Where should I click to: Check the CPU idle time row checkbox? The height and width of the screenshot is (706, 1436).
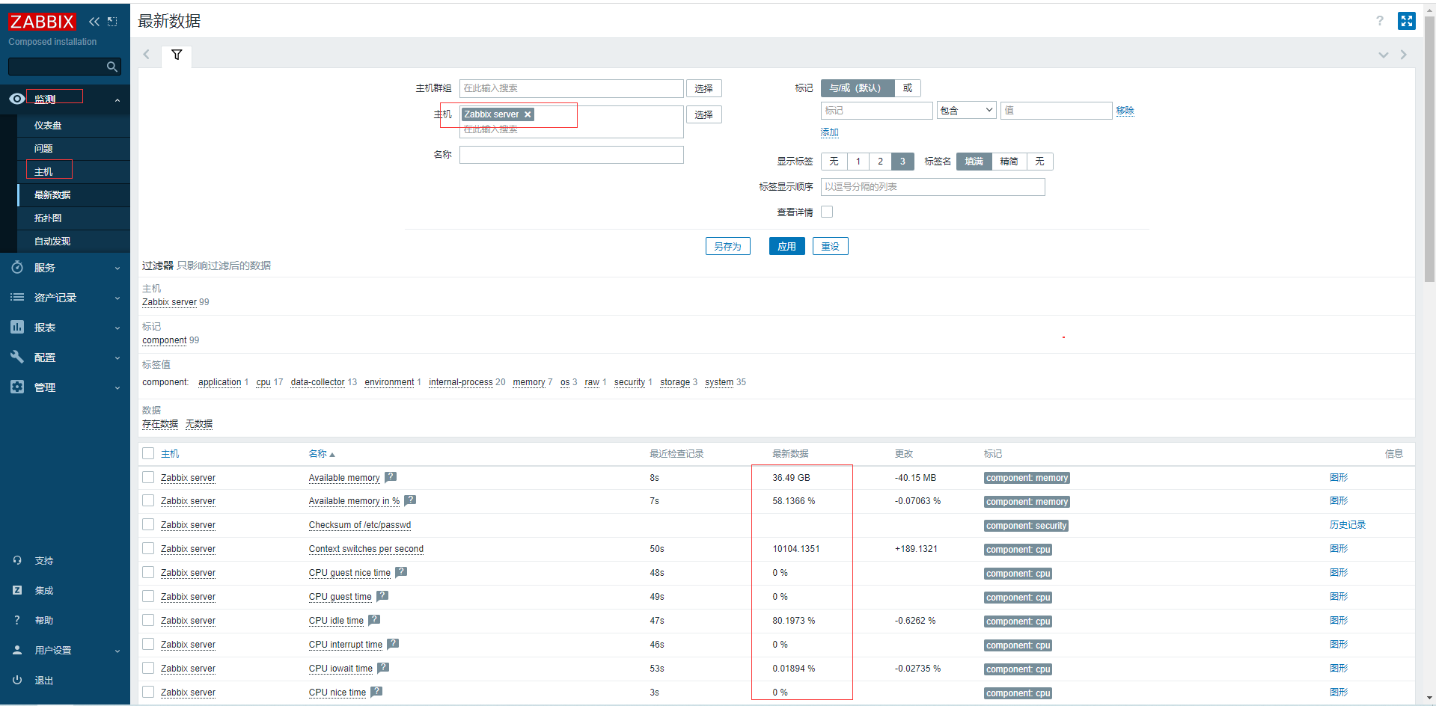(148, 620)
